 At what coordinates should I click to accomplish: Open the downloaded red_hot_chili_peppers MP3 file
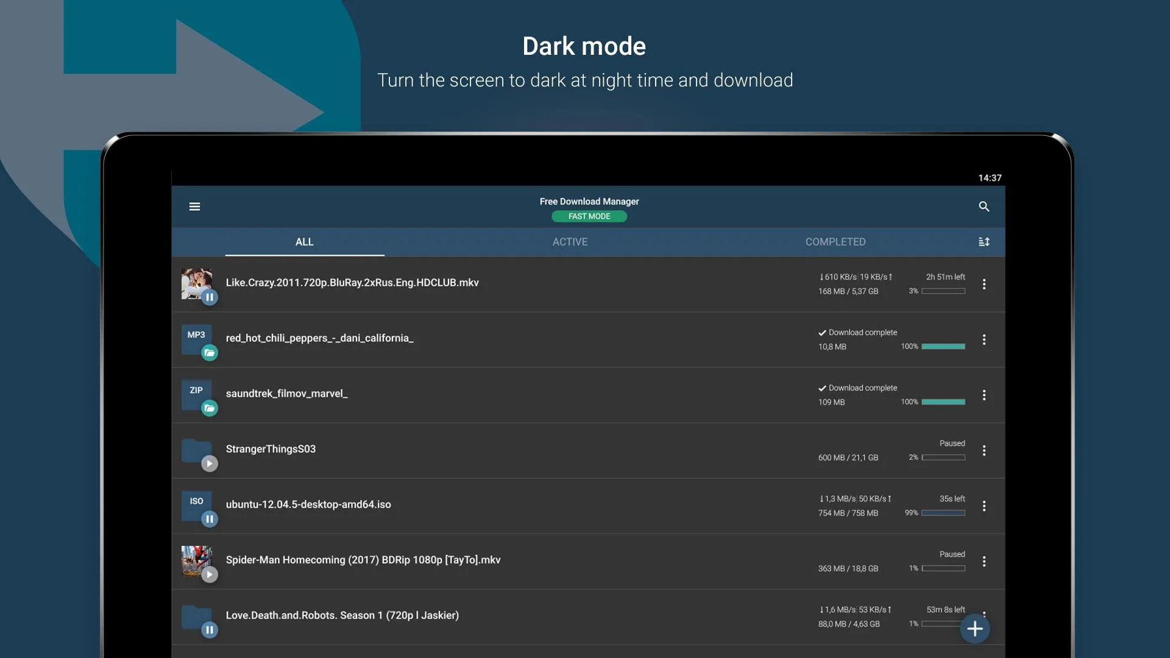pyautogui.click(x=210, y=353)
